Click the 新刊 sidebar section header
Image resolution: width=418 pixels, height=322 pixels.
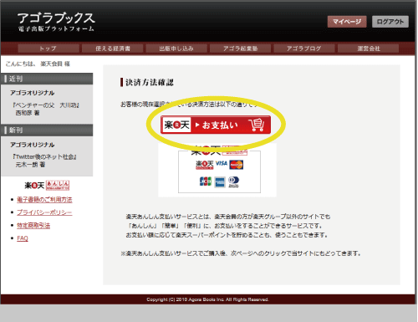[x=47, y=130]
